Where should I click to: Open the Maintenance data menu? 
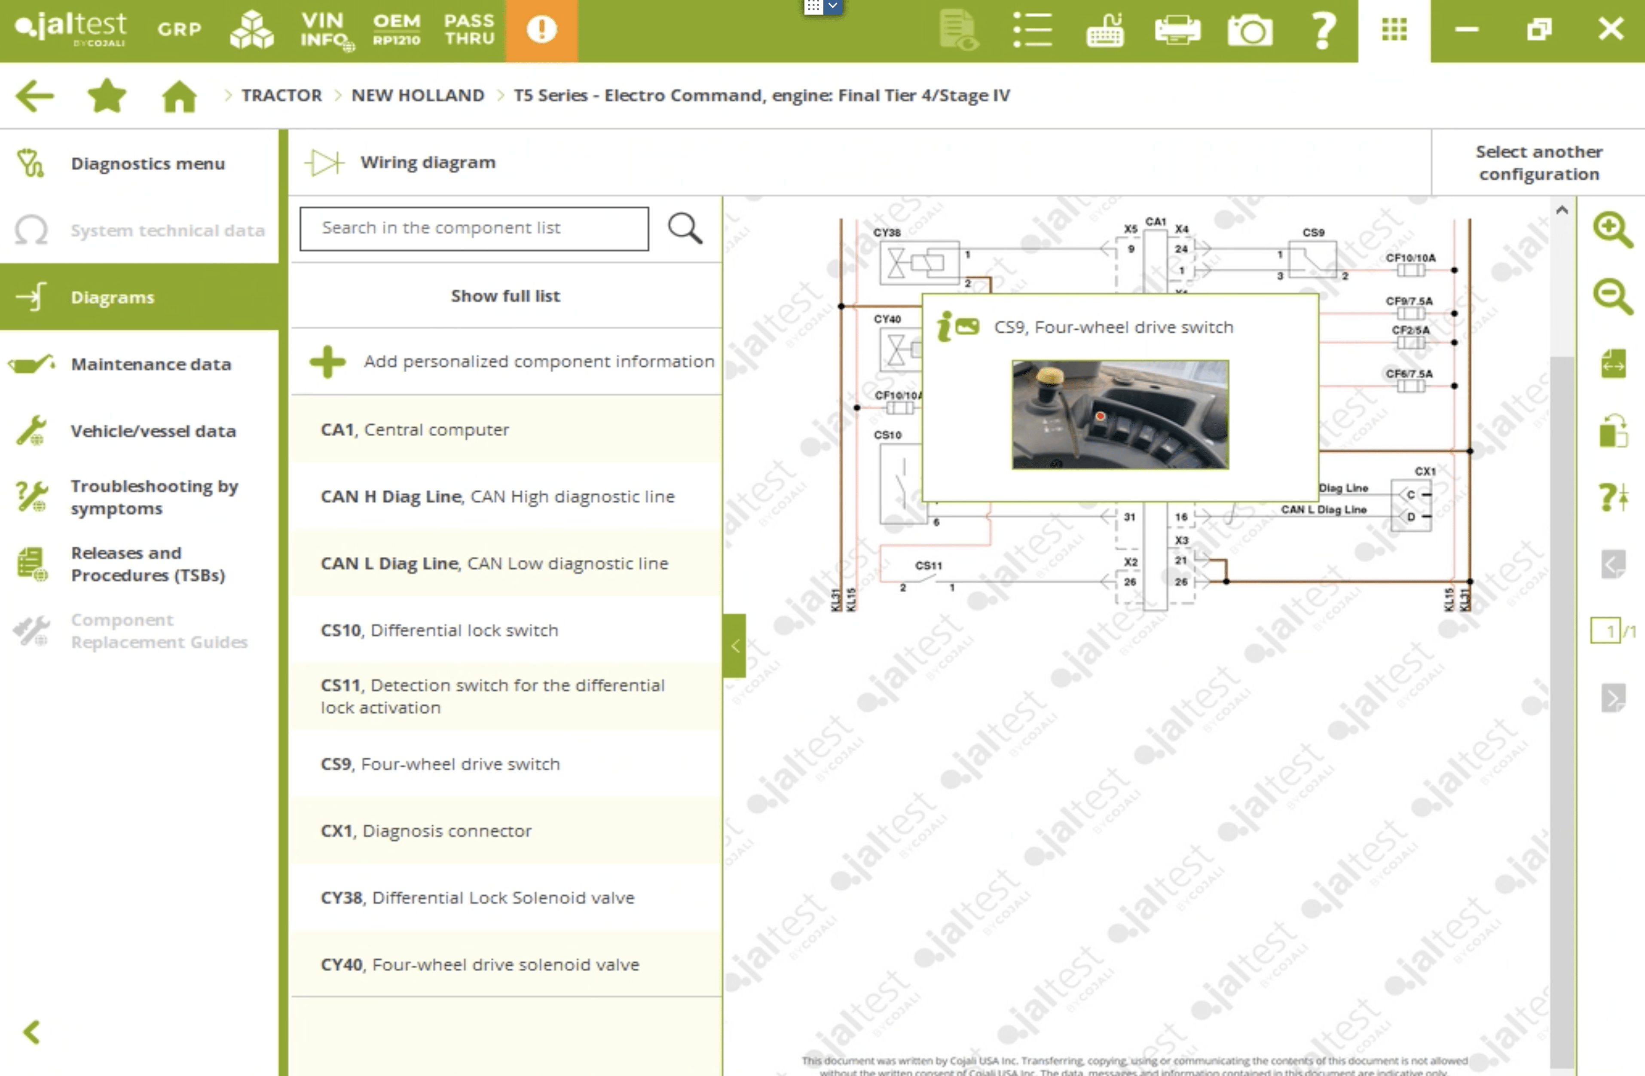(x=151, y=364)
